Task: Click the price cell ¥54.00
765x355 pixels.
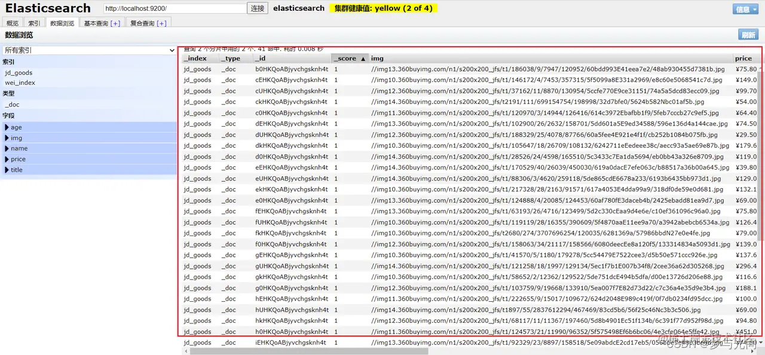Action: [746, 102]
